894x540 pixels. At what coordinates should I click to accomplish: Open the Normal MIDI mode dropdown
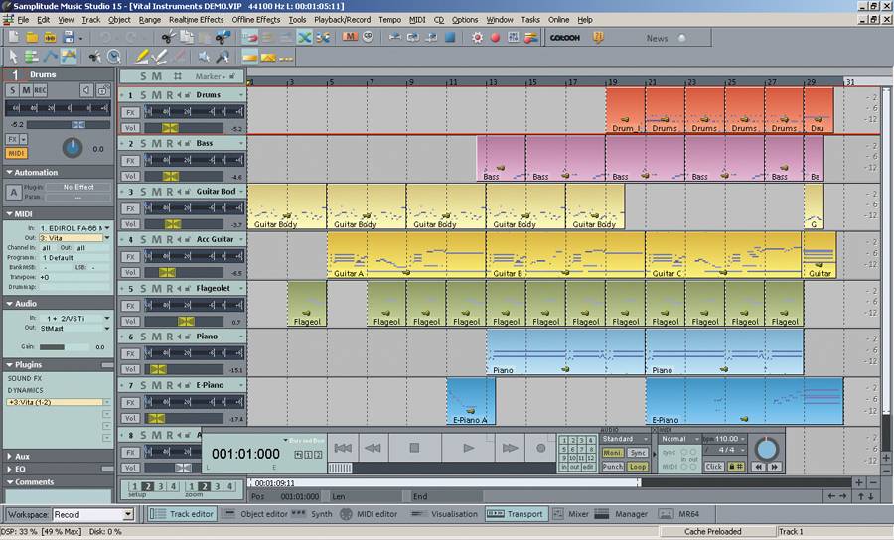coord(679,439)
